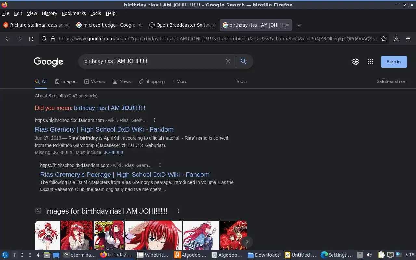Open the file manager panel launcher
Screen dimensions: 416x260
click(47, 255)
